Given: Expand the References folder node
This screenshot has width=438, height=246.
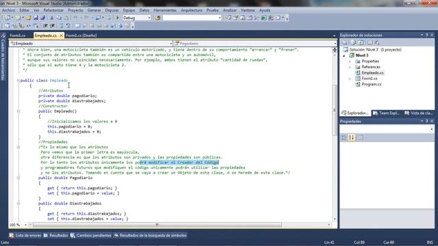Looking at the screenshot, I should pyautogui.click(x=350, y=67).
